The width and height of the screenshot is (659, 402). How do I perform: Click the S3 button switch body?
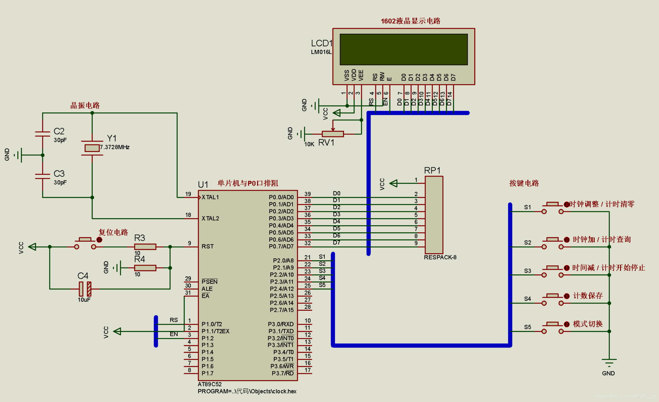point(552,271)
